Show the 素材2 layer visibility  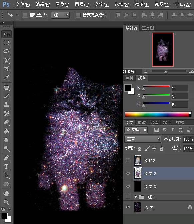point(128,160)
